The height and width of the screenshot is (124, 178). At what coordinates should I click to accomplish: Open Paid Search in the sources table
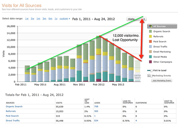pos(12,116)
